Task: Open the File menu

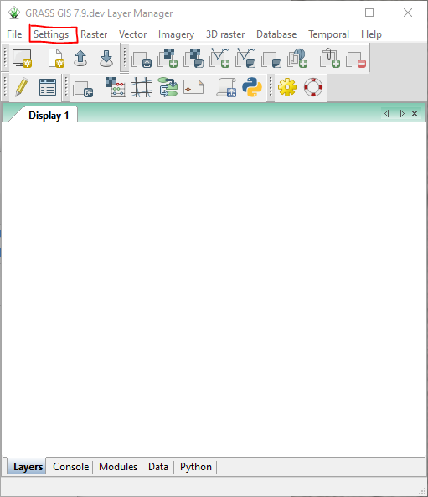Action: pos(14,34)
